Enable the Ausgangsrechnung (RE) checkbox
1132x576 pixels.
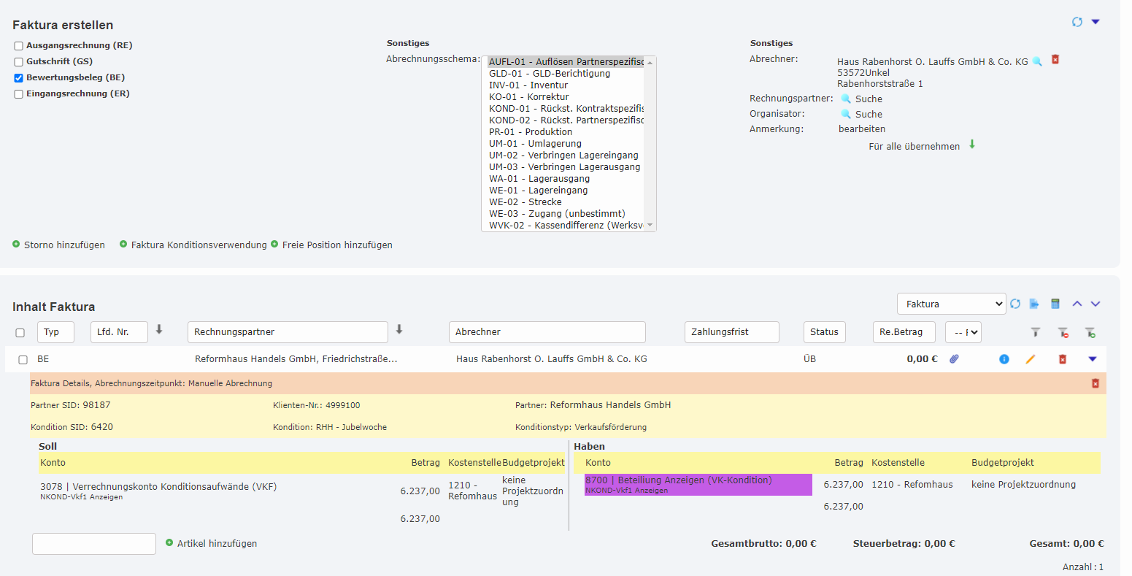click(19, 46)
